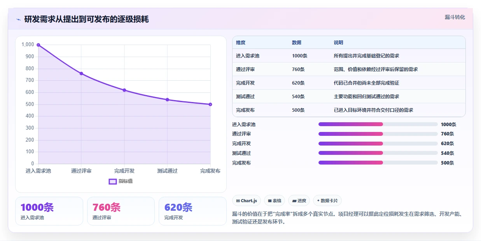
Task: Click the 540条 value beside progress bar
Action: (447, 153)
